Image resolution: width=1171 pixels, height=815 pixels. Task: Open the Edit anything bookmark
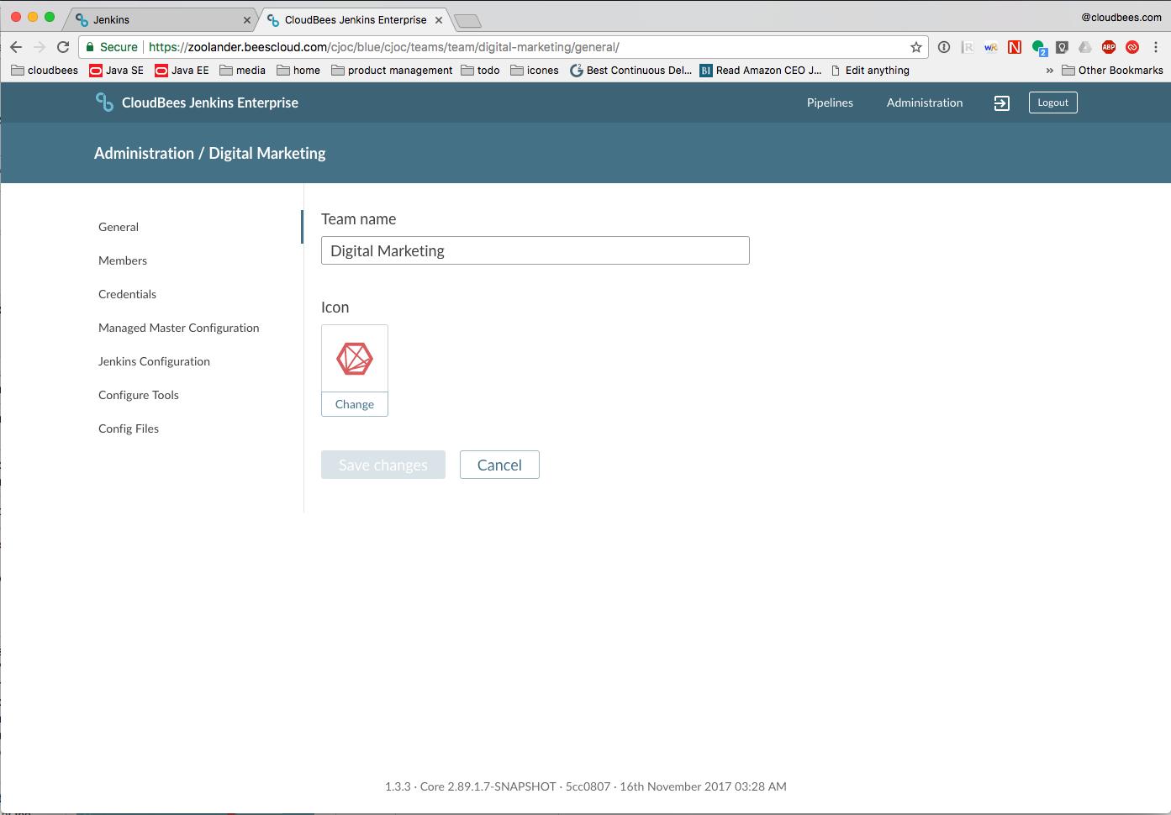click(x=870, y=71)
